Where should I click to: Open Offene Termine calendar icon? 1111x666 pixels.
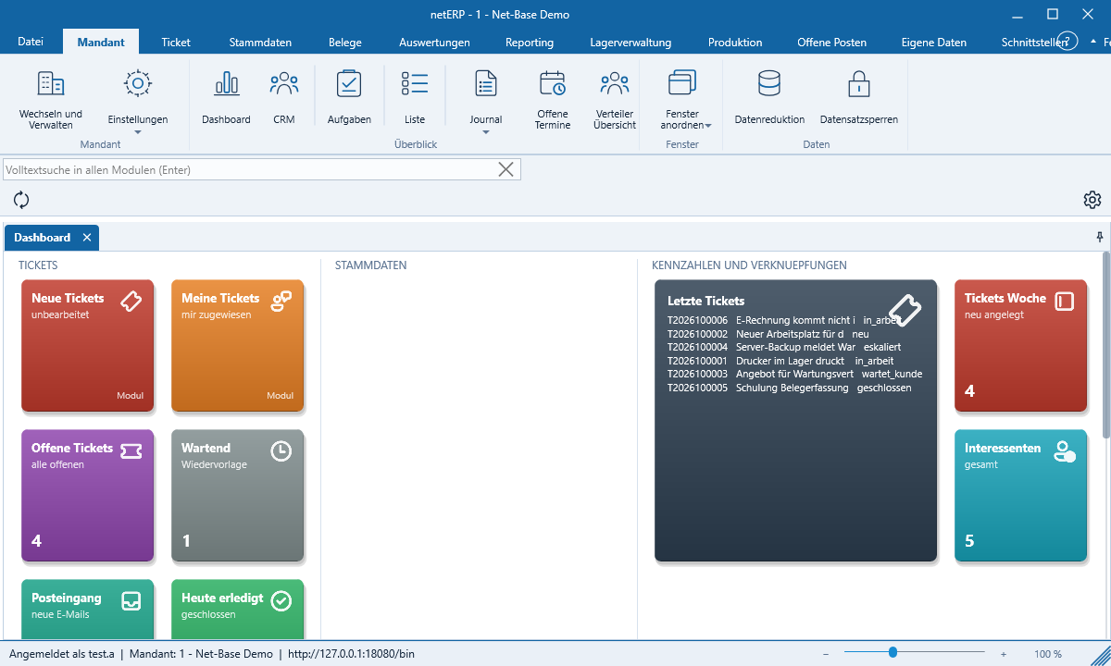tap(553, 100)
